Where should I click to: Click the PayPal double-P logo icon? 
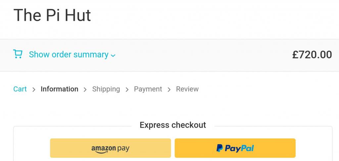[220, 148]
